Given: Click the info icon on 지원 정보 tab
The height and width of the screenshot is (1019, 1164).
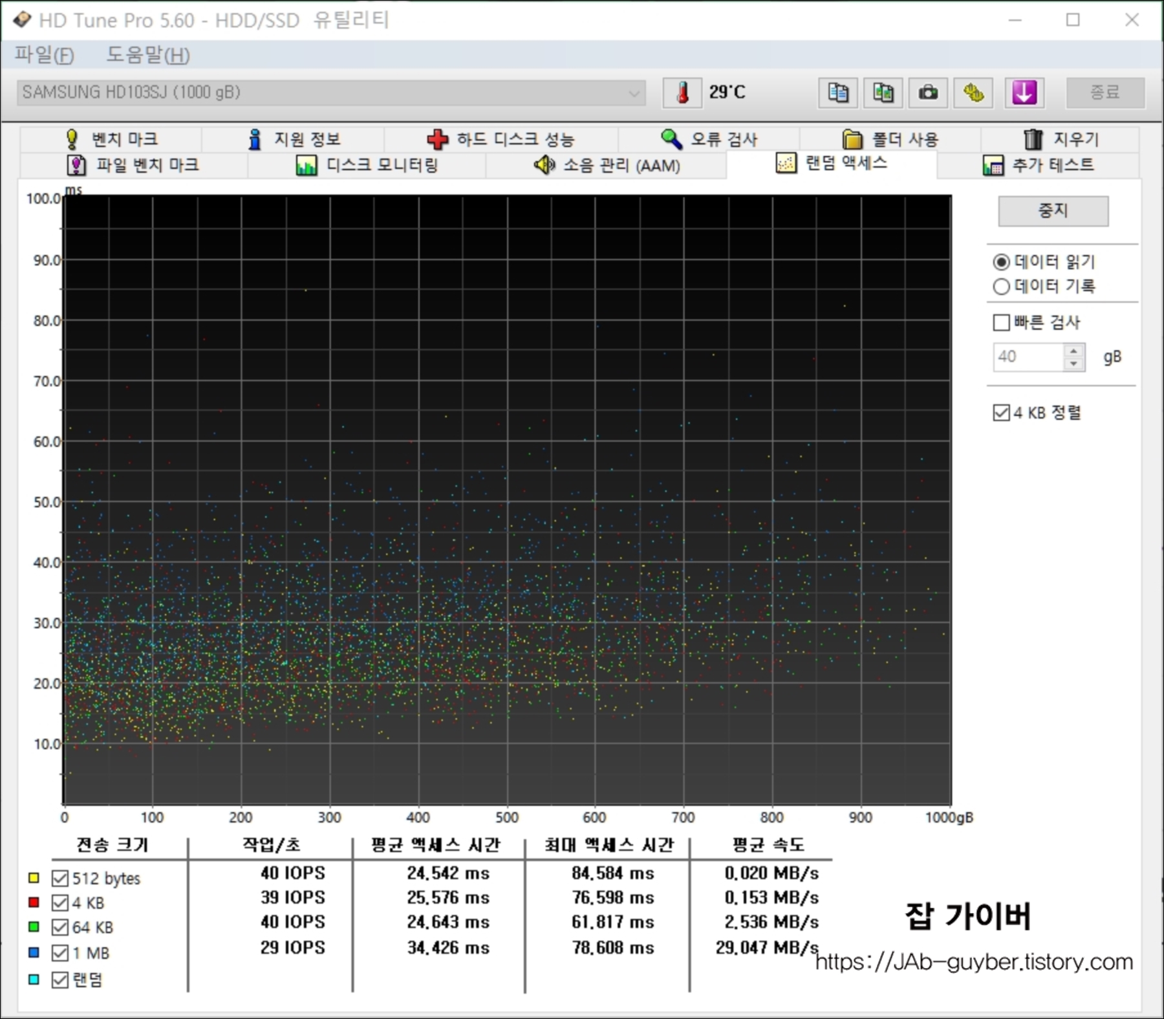Looking at the screenshot, I should point(255,139).
